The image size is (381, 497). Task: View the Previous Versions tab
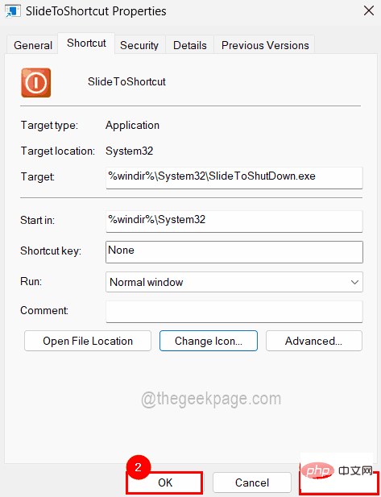click(x=265, y=45)
